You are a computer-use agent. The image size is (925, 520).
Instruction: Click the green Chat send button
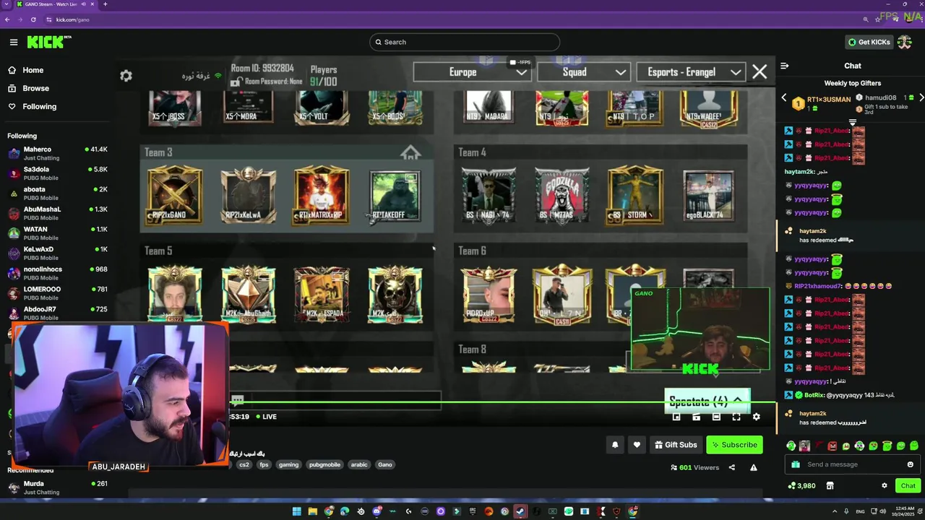(908, 485)
